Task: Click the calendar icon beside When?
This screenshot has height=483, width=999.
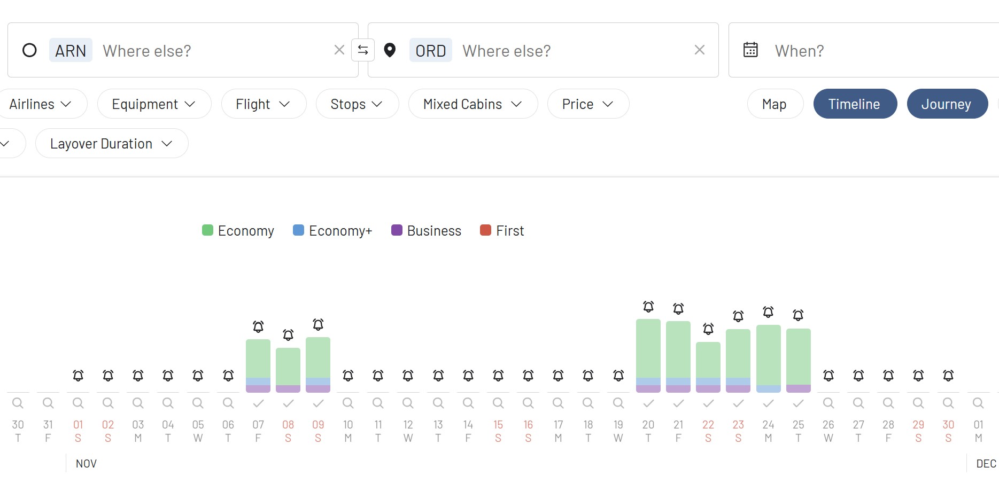Action: (x=750, y=50)
